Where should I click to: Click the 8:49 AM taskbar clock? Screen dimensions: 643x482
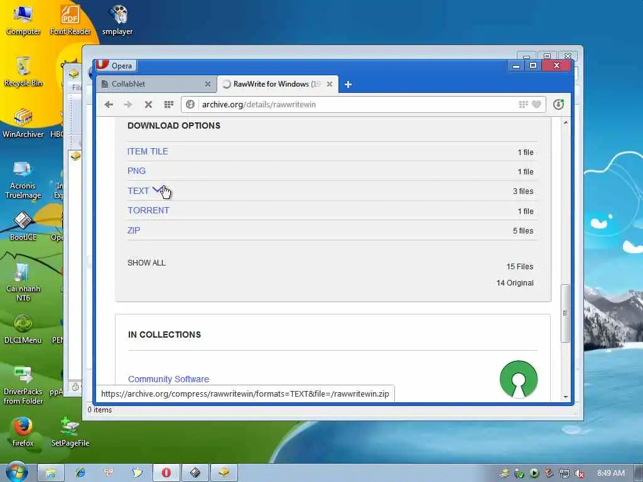pos(611,473)
